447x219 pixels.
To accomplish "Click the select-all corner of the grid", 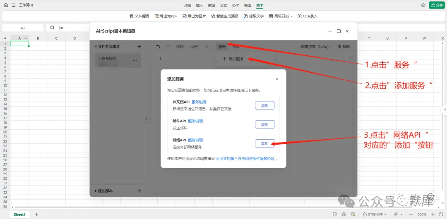I will tap(5, 38).
